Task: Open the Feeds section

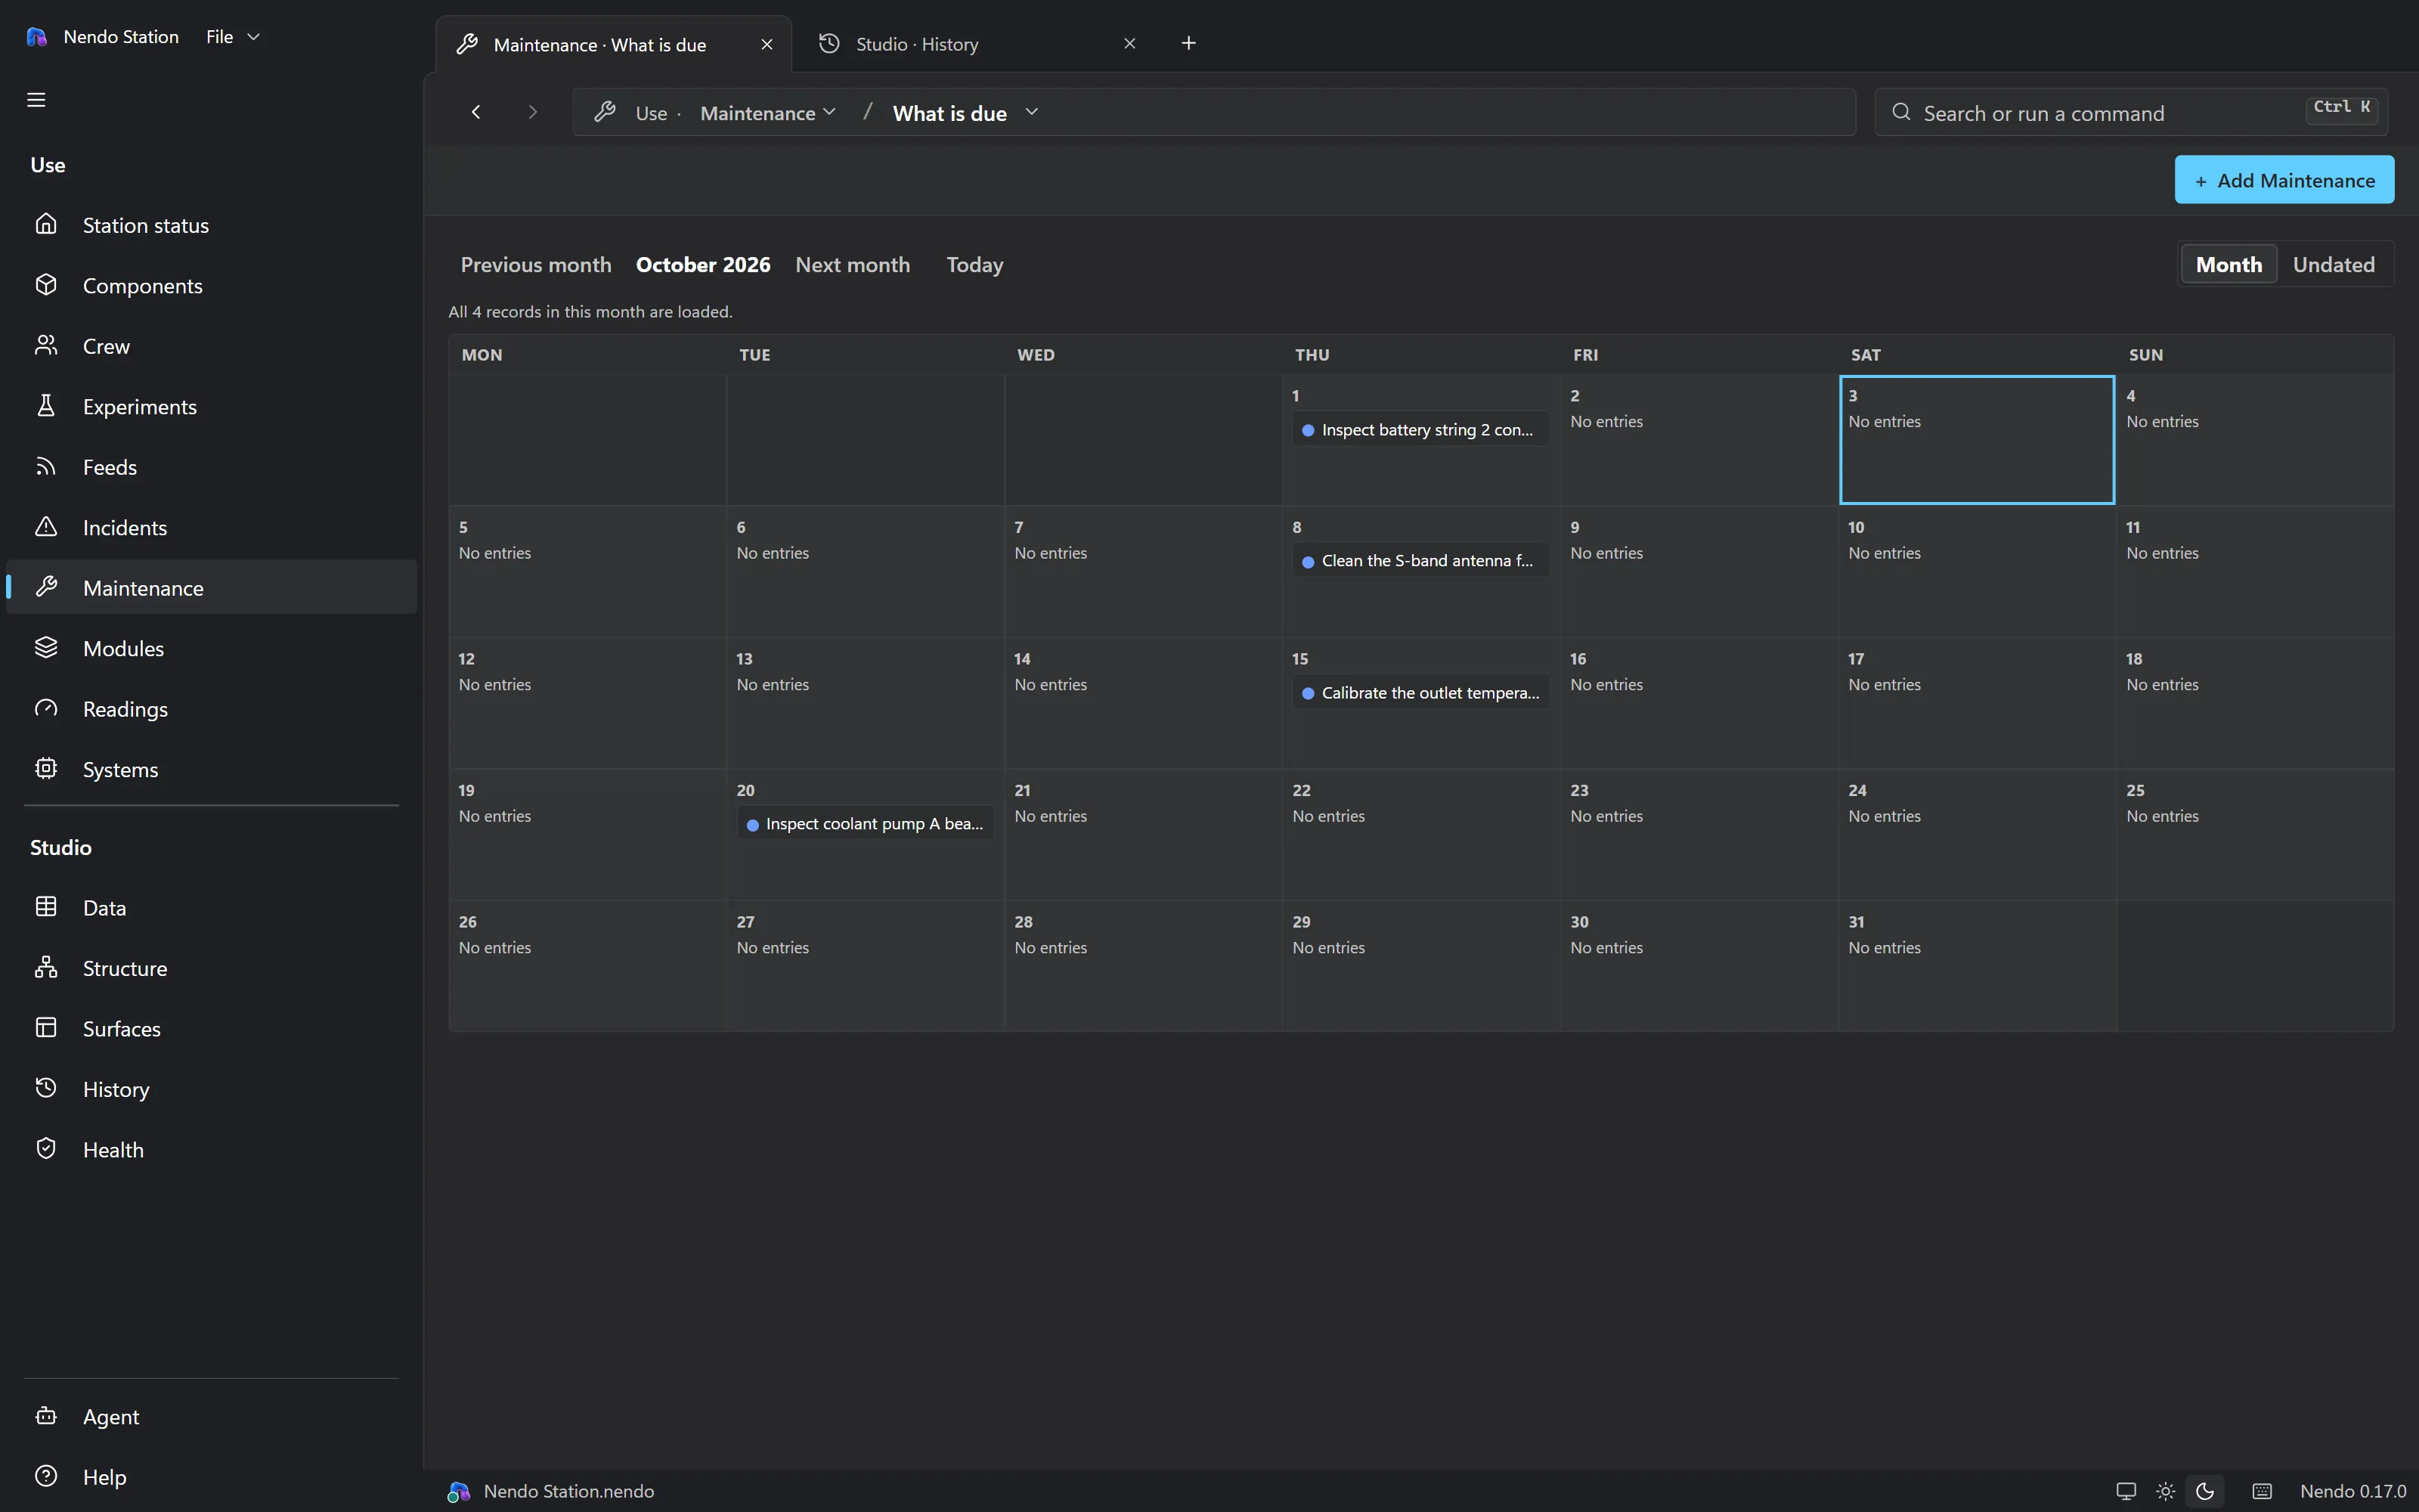Action: tap(211, 467)
